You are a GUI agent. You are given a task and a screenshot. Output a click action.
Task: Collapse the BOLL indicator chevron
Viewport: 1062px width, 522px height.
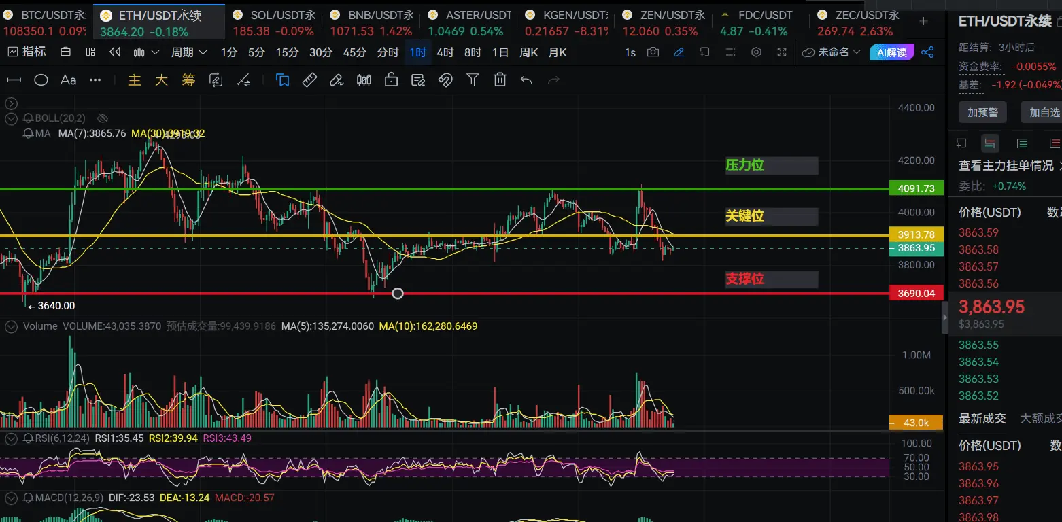(11, 118)
